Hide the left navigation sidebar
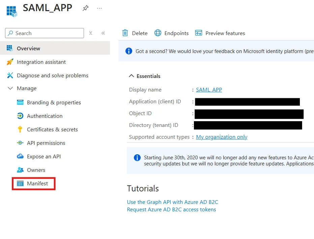Viewport: 314px width, 239px height. (x=103, y=33)
